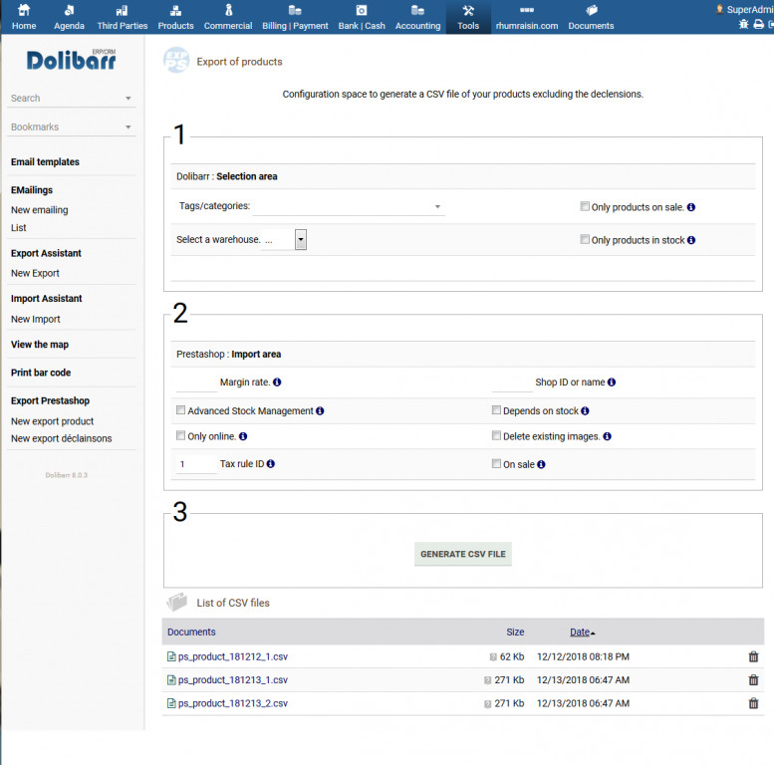The width and height of the screenshot is (774, 765).
Task: Check the Advanced Stock Management box
Action: (x=180, y=410)
